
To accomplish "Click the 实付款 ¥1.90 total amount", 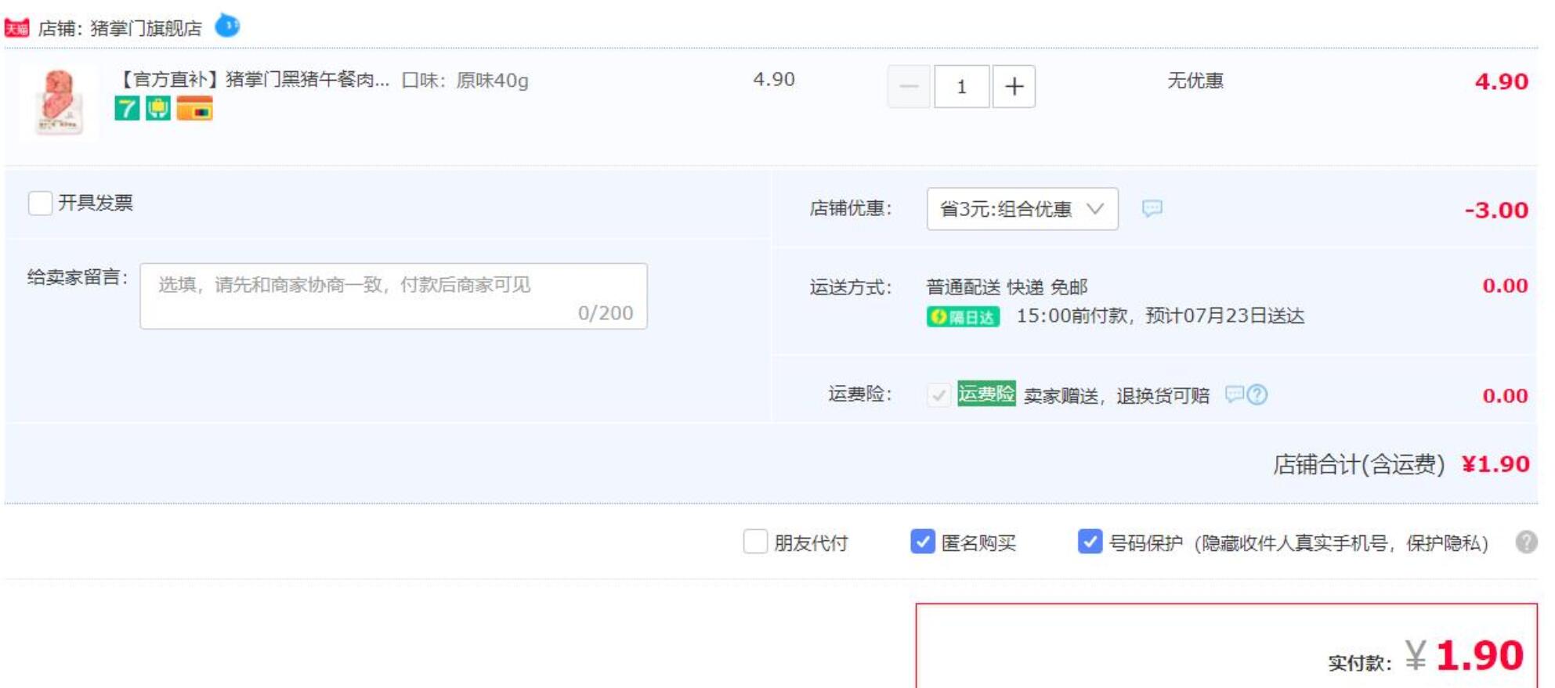I will tap(1426, 656).
